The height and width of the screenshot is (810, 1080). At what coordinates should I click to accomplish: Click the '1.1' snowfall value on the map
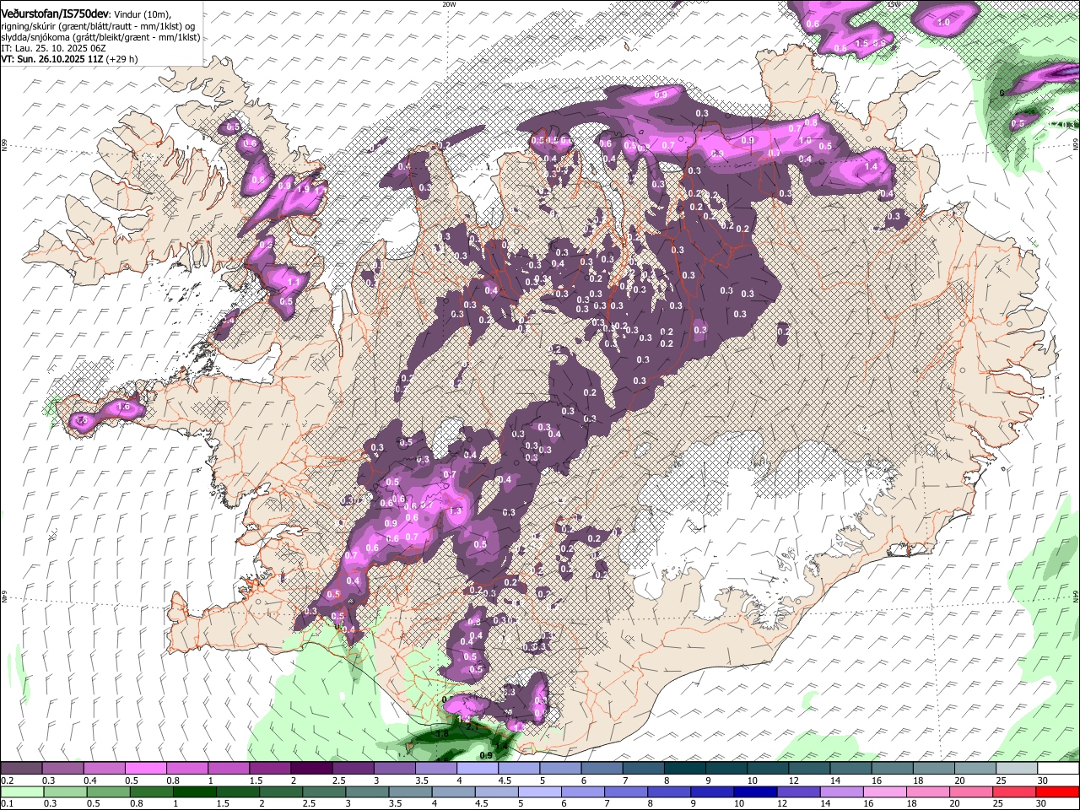pos(294,282)
